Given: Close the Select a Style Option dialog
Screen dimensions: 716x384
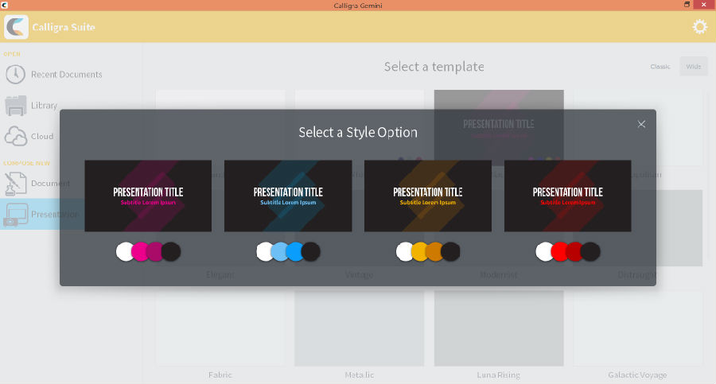Looking at the screenshot, I should pos(641,124).
